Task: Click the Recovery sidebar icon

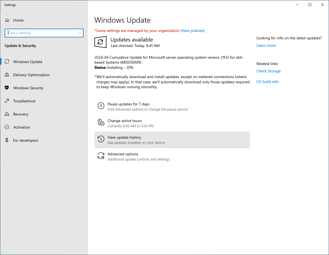Action: tap(7, 114)
